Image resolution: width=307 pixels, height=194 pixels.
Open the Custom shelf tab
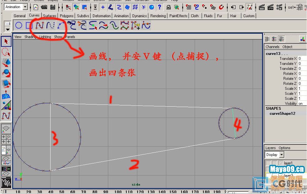249,16
